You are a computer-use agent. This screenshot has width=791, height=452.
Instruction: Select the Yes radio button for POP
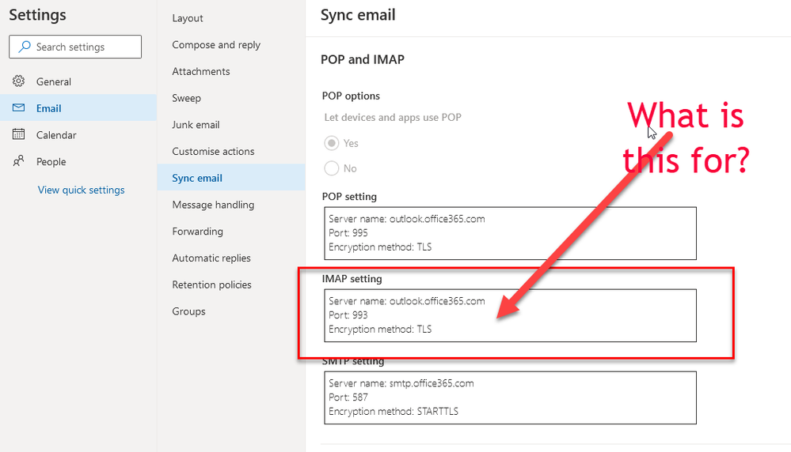click(330, 143)
